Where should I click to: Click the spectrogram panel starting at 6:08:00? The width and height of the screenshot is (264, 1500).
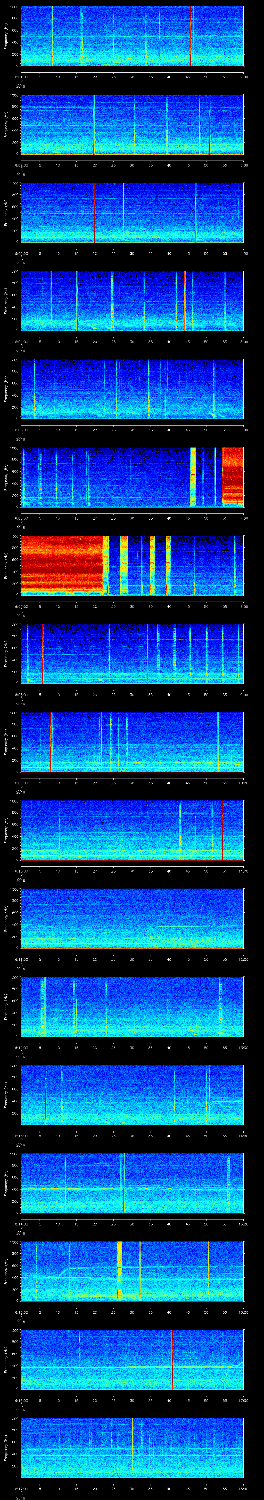coord(132,654)
